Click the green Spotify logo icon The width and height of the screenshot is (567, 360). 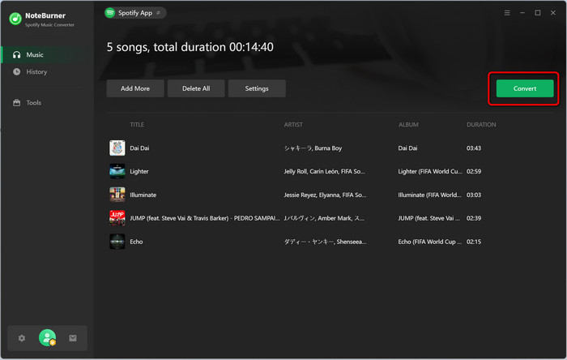(110, 13)
